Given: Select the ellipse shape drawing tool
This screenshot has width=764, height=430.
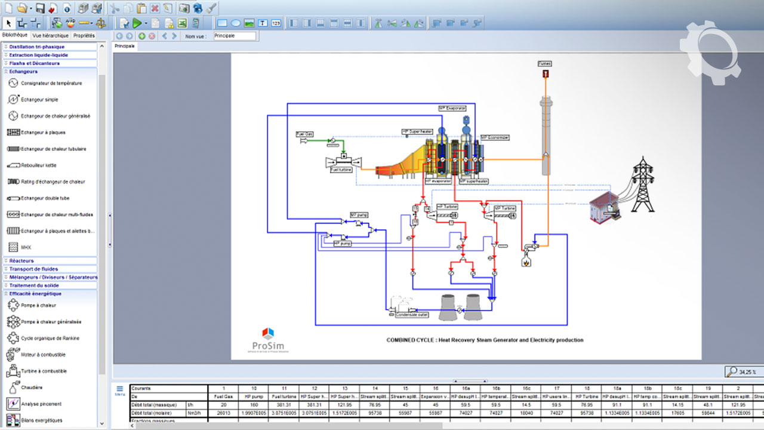Looking at the screenshot, I should pos(236,23).
